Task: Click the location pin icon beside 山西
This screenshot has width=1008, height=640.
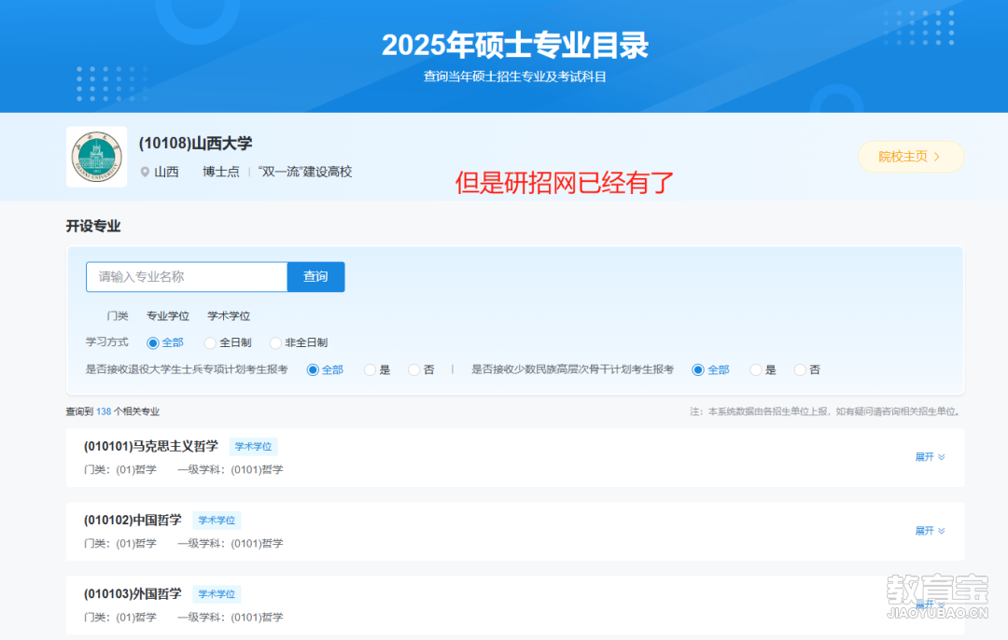Action: pyautogui.click(x=146, y=173)
